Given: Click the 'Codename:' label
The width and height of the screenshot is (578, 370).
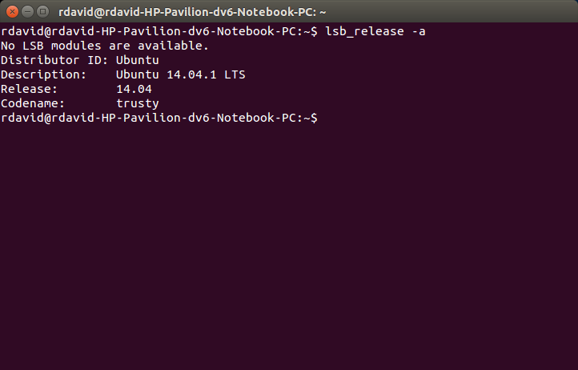Looking at the screenshot, I should 33,103.
